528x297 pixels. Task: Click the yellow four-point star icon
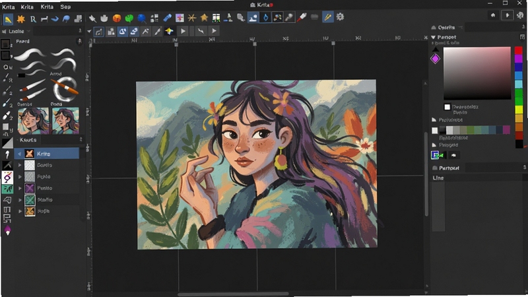tap(169, 31)
